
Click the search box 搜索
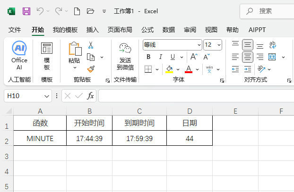[x=267, y=11]
